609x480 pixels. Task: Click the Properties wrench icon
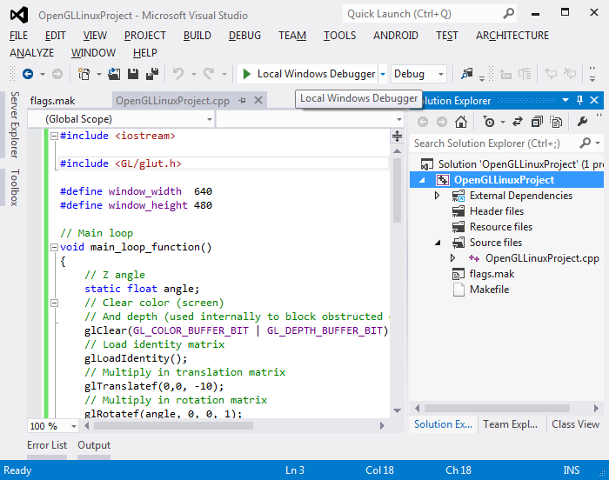[x=582, y=122]
